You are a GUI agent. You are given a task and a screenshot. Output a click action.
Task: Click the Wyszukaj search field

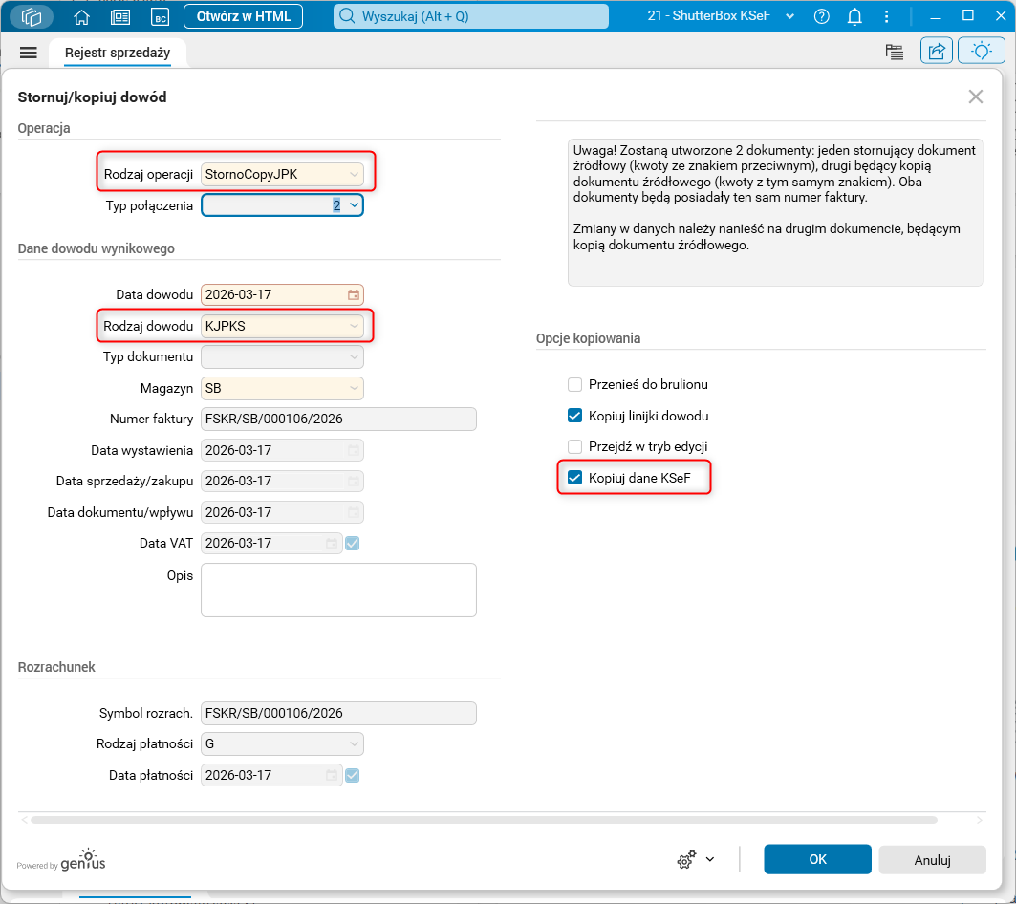(x=471, y=16)
